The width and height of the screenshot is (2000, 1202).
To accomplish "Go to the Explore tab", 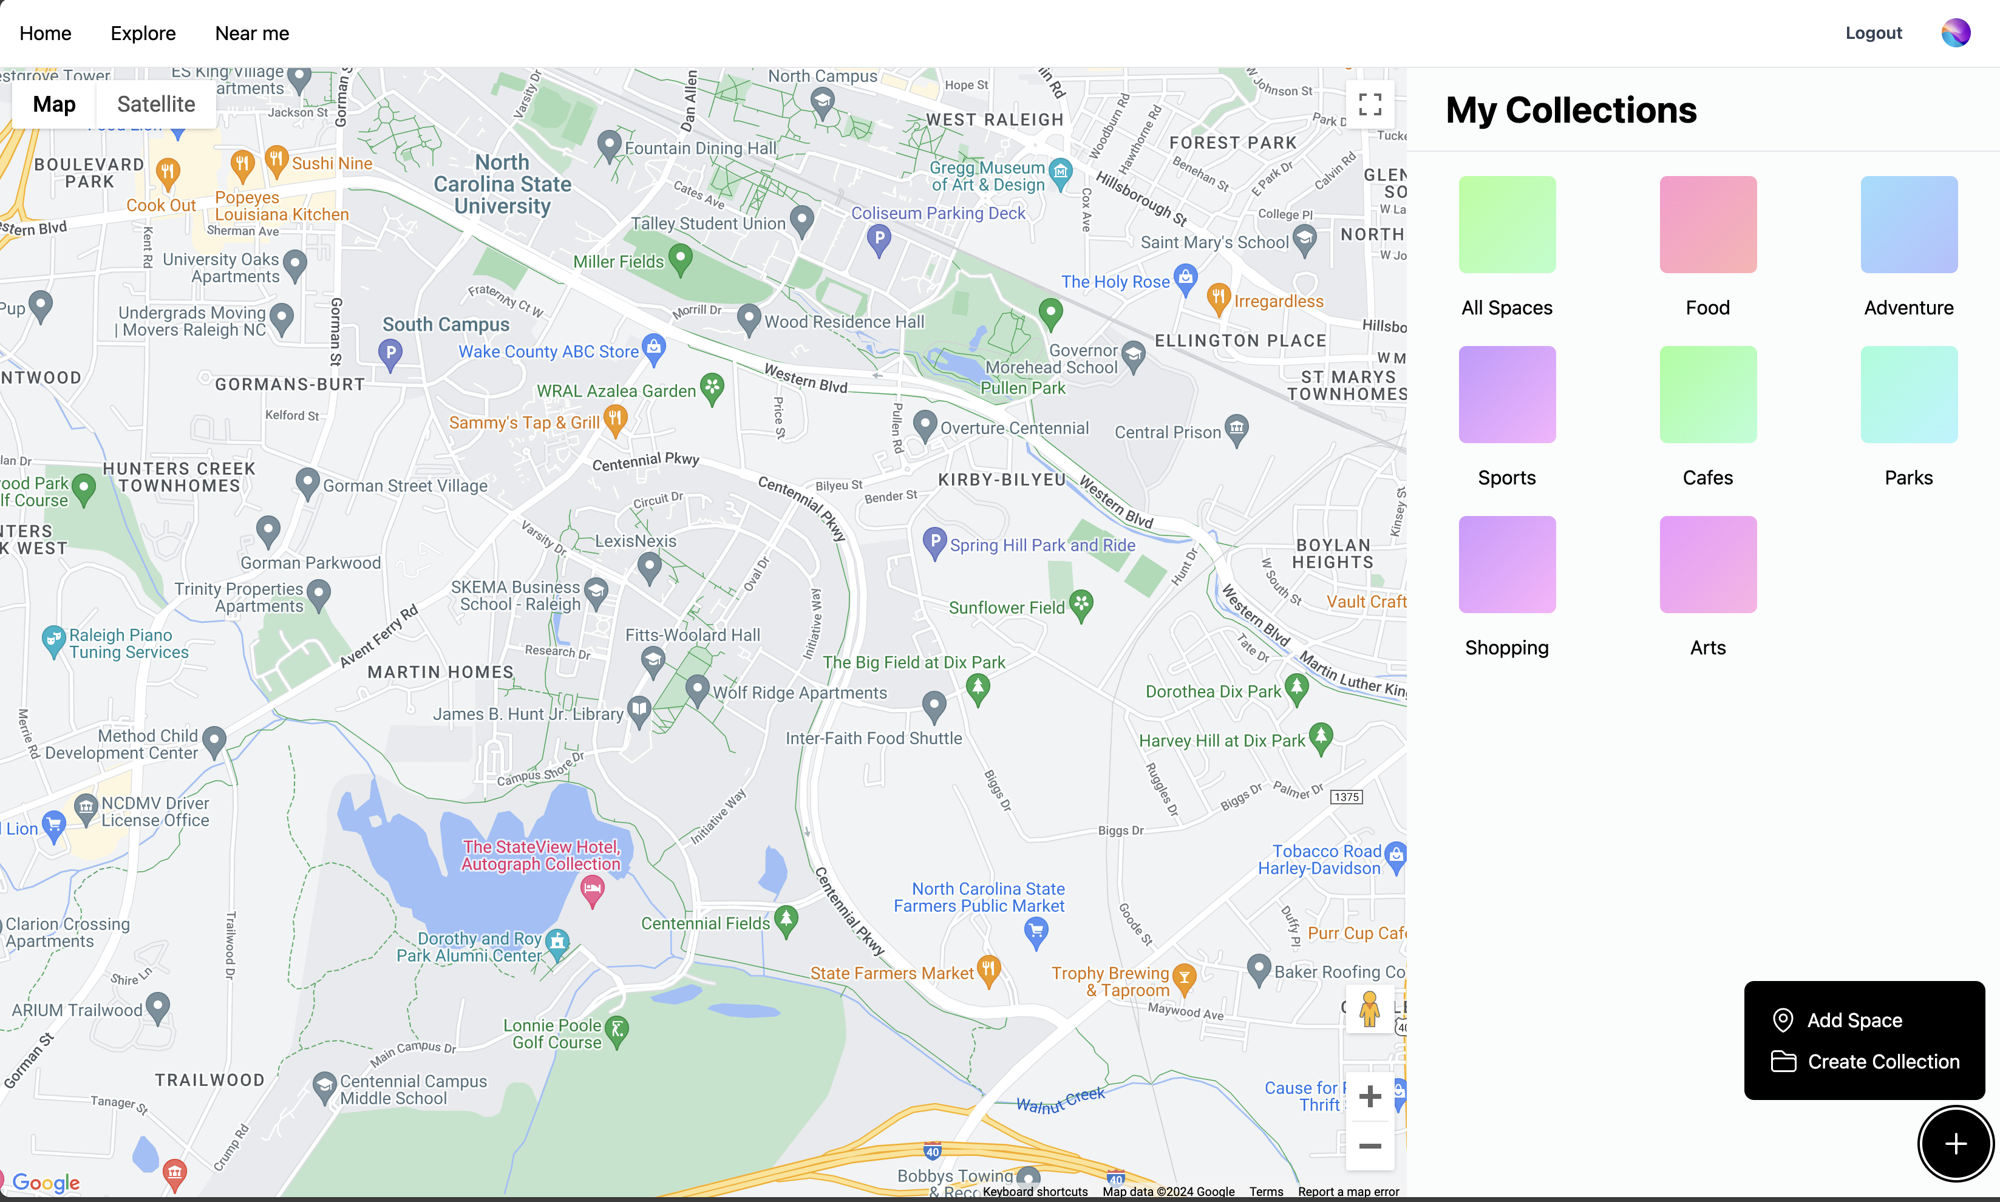I will 143,33.
